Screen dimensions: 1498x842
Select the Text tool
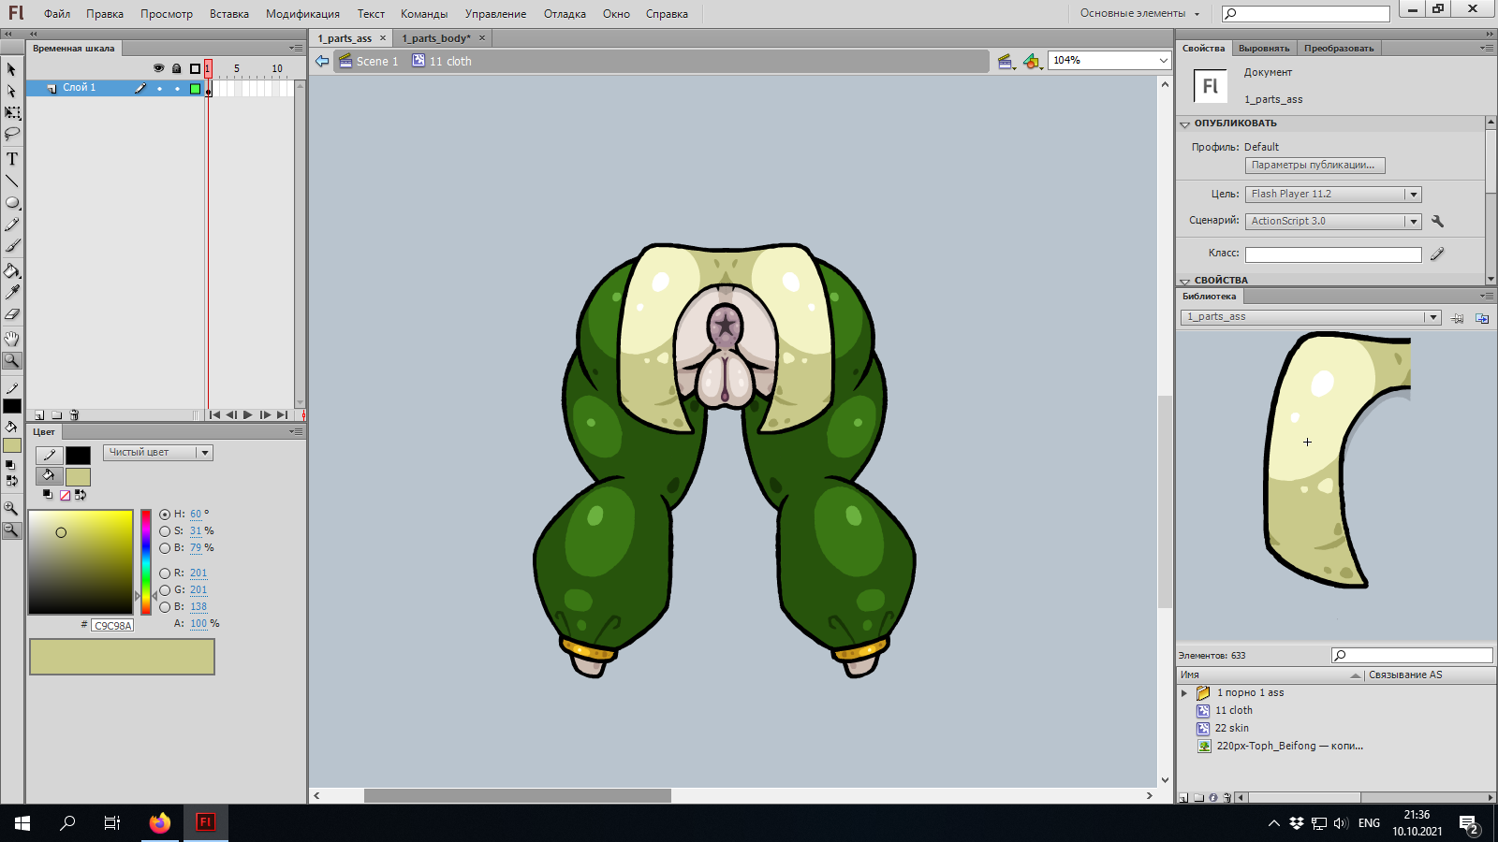coord(12,159)
